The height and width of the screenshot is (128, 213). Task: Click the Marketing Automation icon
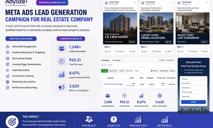(x=8, y=82)
